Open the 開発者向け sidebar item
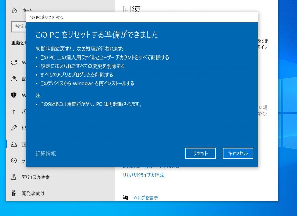 33,193
